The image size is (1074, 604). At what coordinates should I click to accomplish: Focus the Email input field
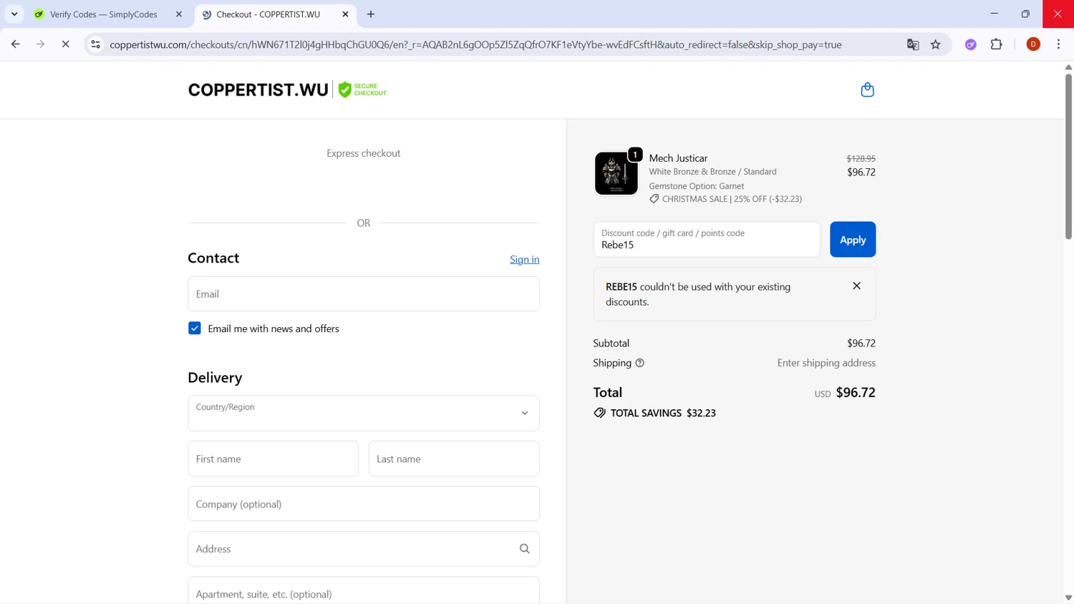[364, 294]
